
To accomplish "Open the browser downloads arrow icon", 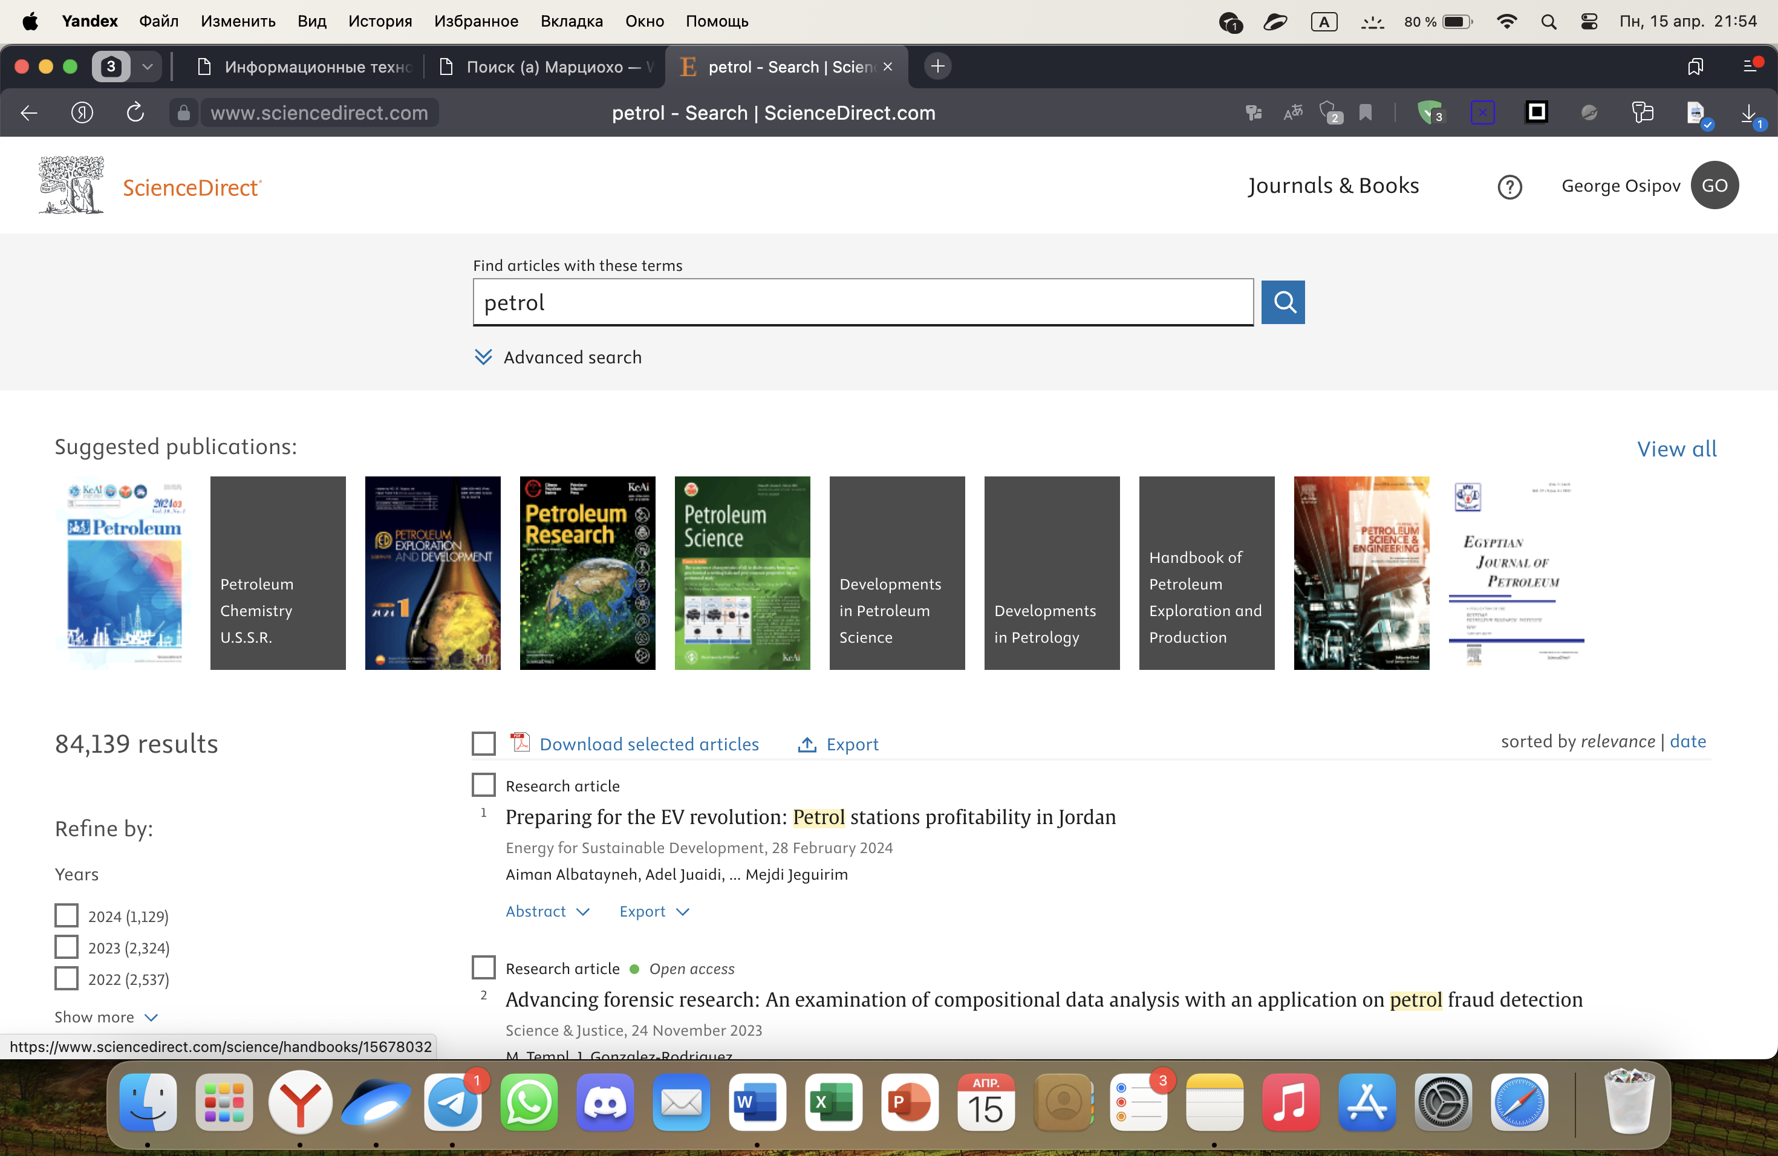I will 1749,114.
